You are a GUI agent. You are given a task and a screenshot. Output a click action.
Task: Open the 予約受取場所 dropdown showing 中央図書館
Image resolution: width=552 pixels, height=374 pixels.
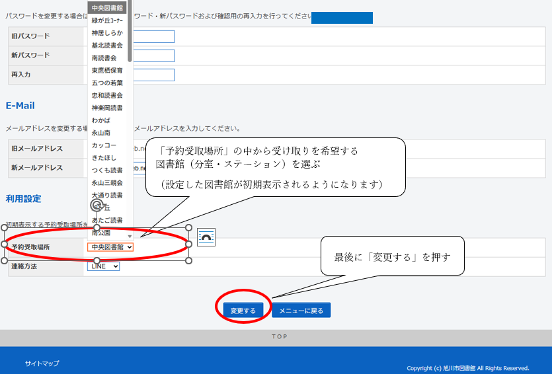110,247
